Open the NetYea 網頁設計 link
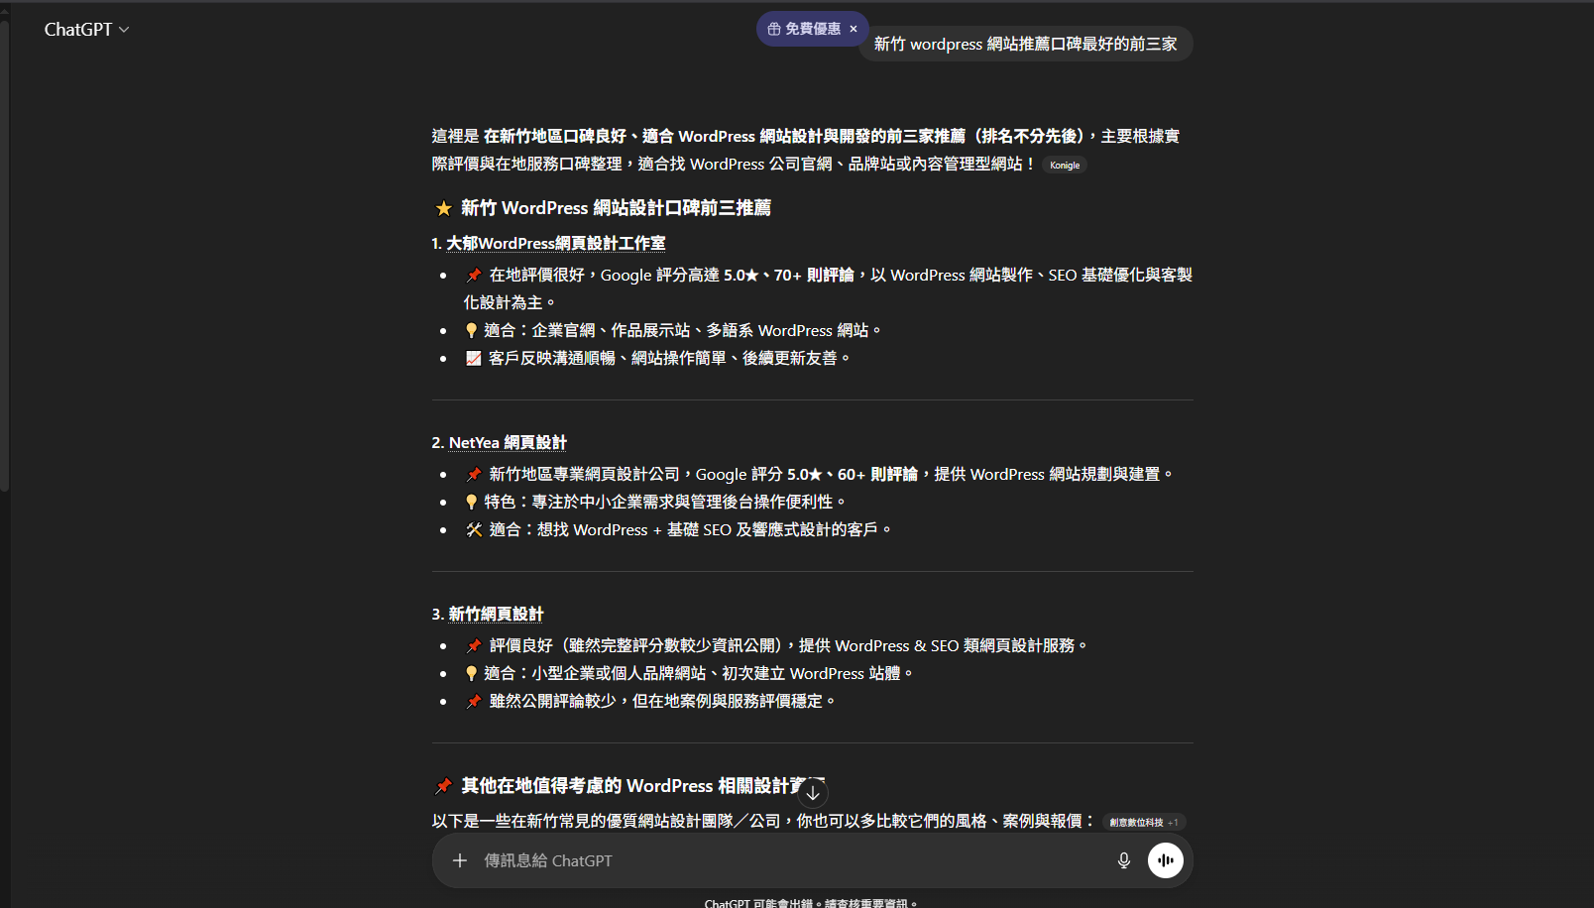This screenshot has width=1594, height=908. pos(507,442)
